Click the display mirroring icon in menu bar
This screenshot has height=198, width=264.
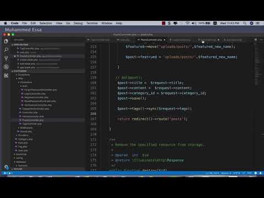click(x=175, y=23)
